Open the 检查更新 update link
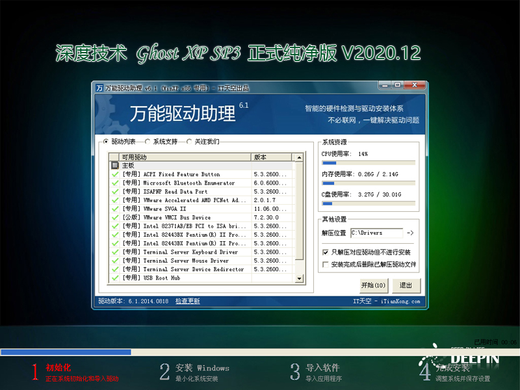 (187, 301)
